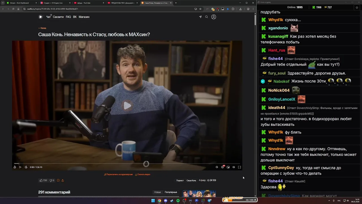Screen dimensions: 362x204
Task: Click username Hant_rus in chat
Action: click(x=277, y=50)
